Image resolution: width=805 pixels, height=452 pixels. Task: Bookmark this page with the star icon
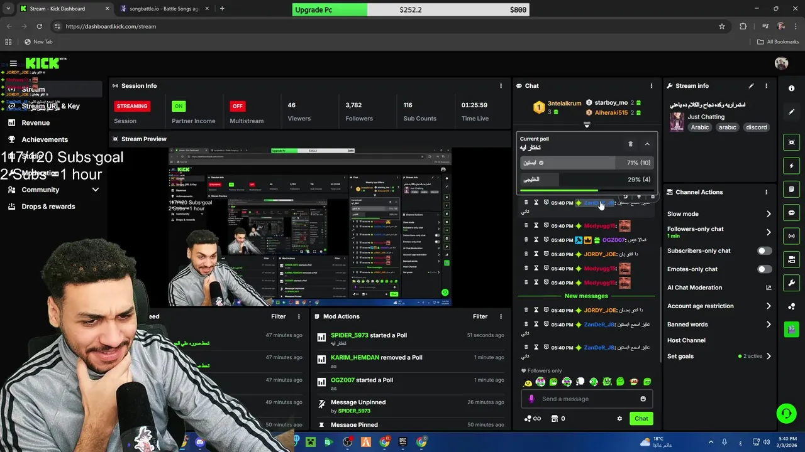tap(722, 26)
